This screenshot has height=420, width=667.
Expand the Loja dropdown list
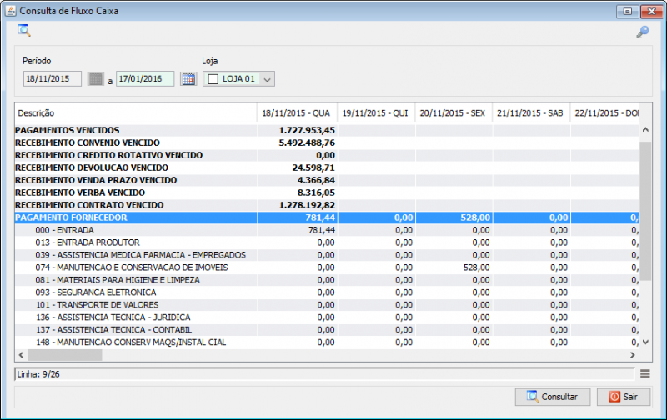(x=267, y=79)
